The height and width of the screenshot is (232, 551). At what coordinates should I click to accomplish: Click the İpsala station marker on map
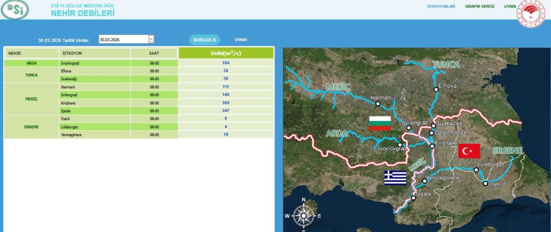413,198
